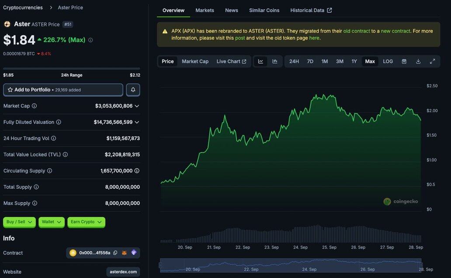Select the Max time range
Image resolution: width=451 pixels, height=278 pixels.
pyautogui.click(x=370, y=61)
